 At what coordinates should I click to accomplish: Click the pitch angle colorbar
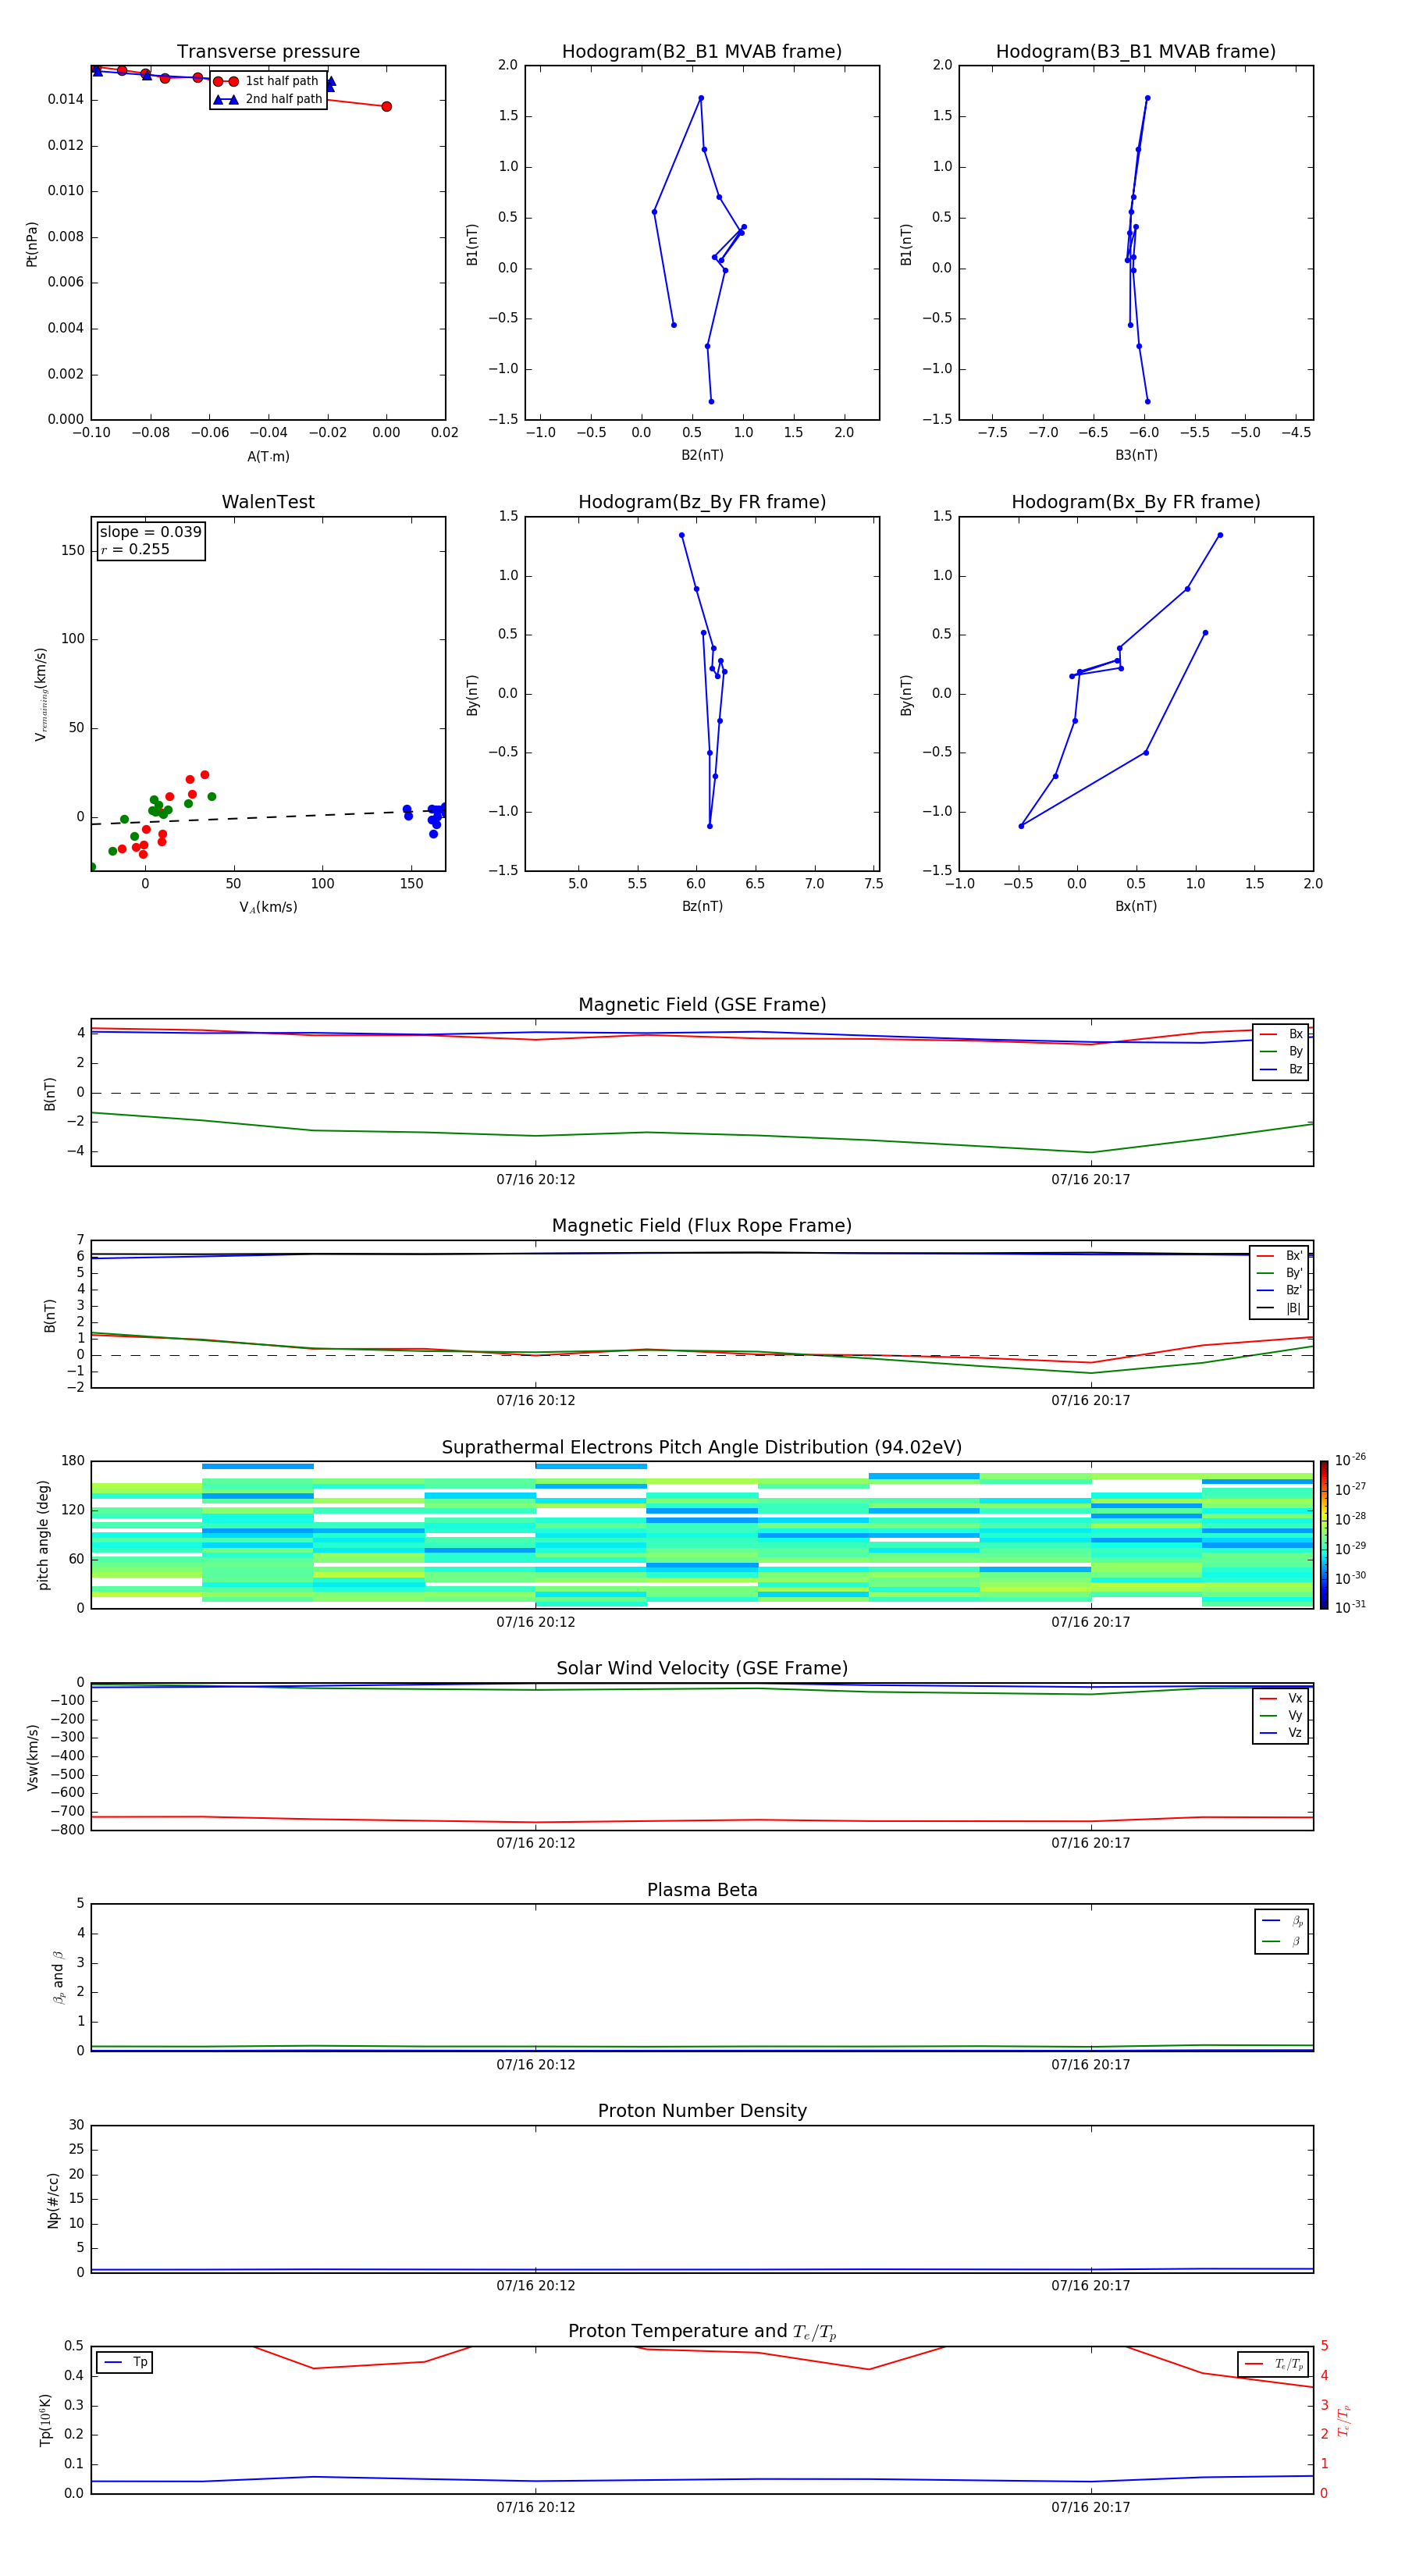[1323, 1535]
